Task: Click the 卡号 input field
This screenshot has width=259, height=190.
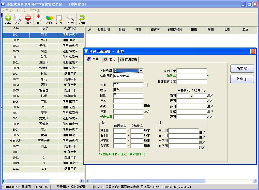Action: coord(128,85)
